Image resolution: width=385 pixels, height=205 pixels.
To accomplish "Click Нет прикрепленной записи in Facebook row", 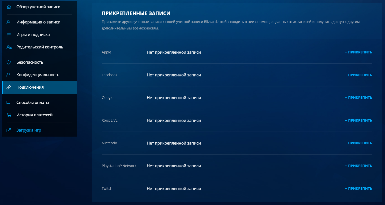I will click(x=174, y=75).
